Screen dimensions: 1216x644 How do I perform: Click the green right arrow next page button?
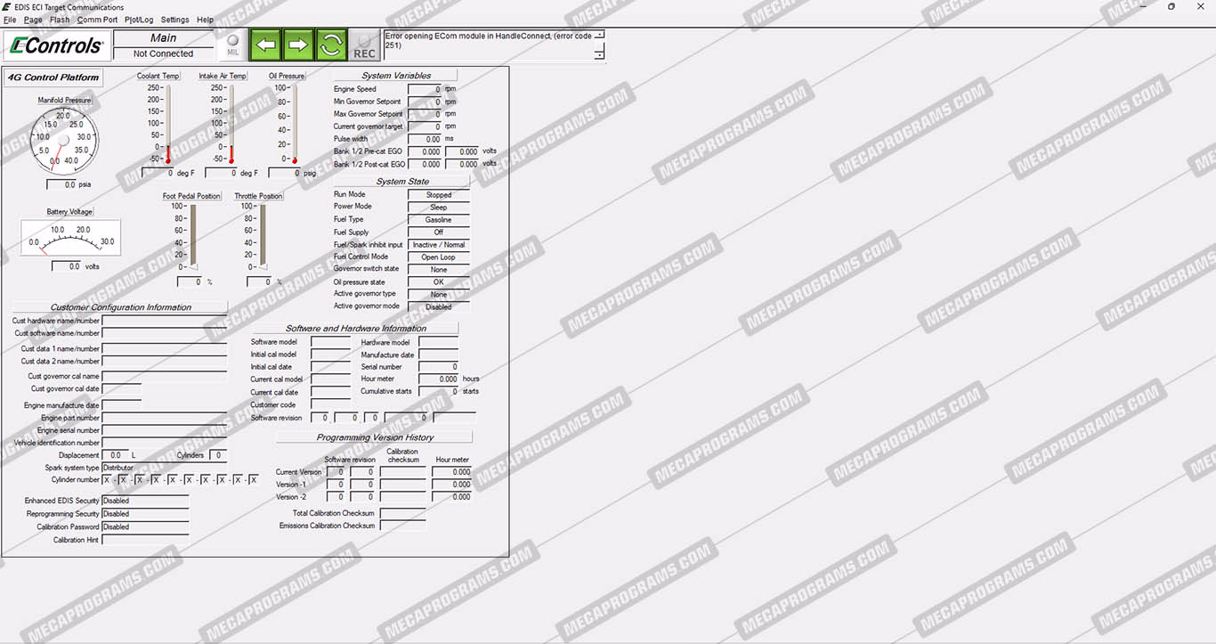click(x=298, y=44)
